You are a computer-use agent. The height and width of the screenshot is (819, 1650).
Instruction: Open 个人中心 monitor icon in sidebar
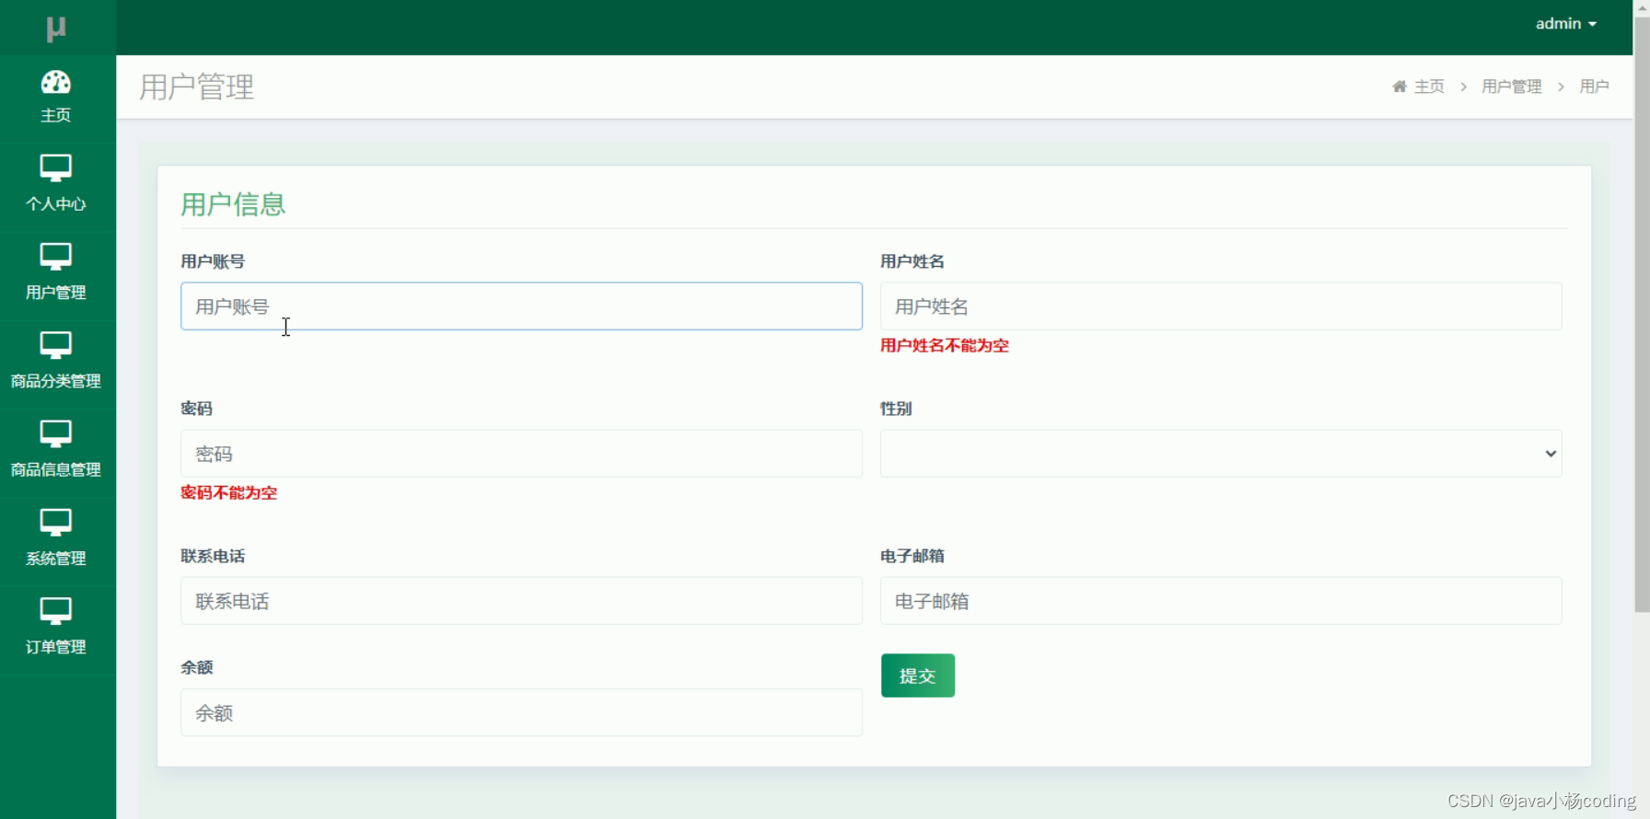56,169
